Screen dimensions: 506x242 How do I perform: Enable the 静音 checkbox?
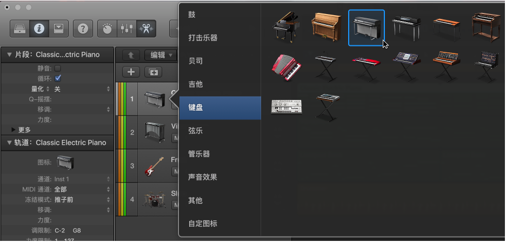(58, 69)
